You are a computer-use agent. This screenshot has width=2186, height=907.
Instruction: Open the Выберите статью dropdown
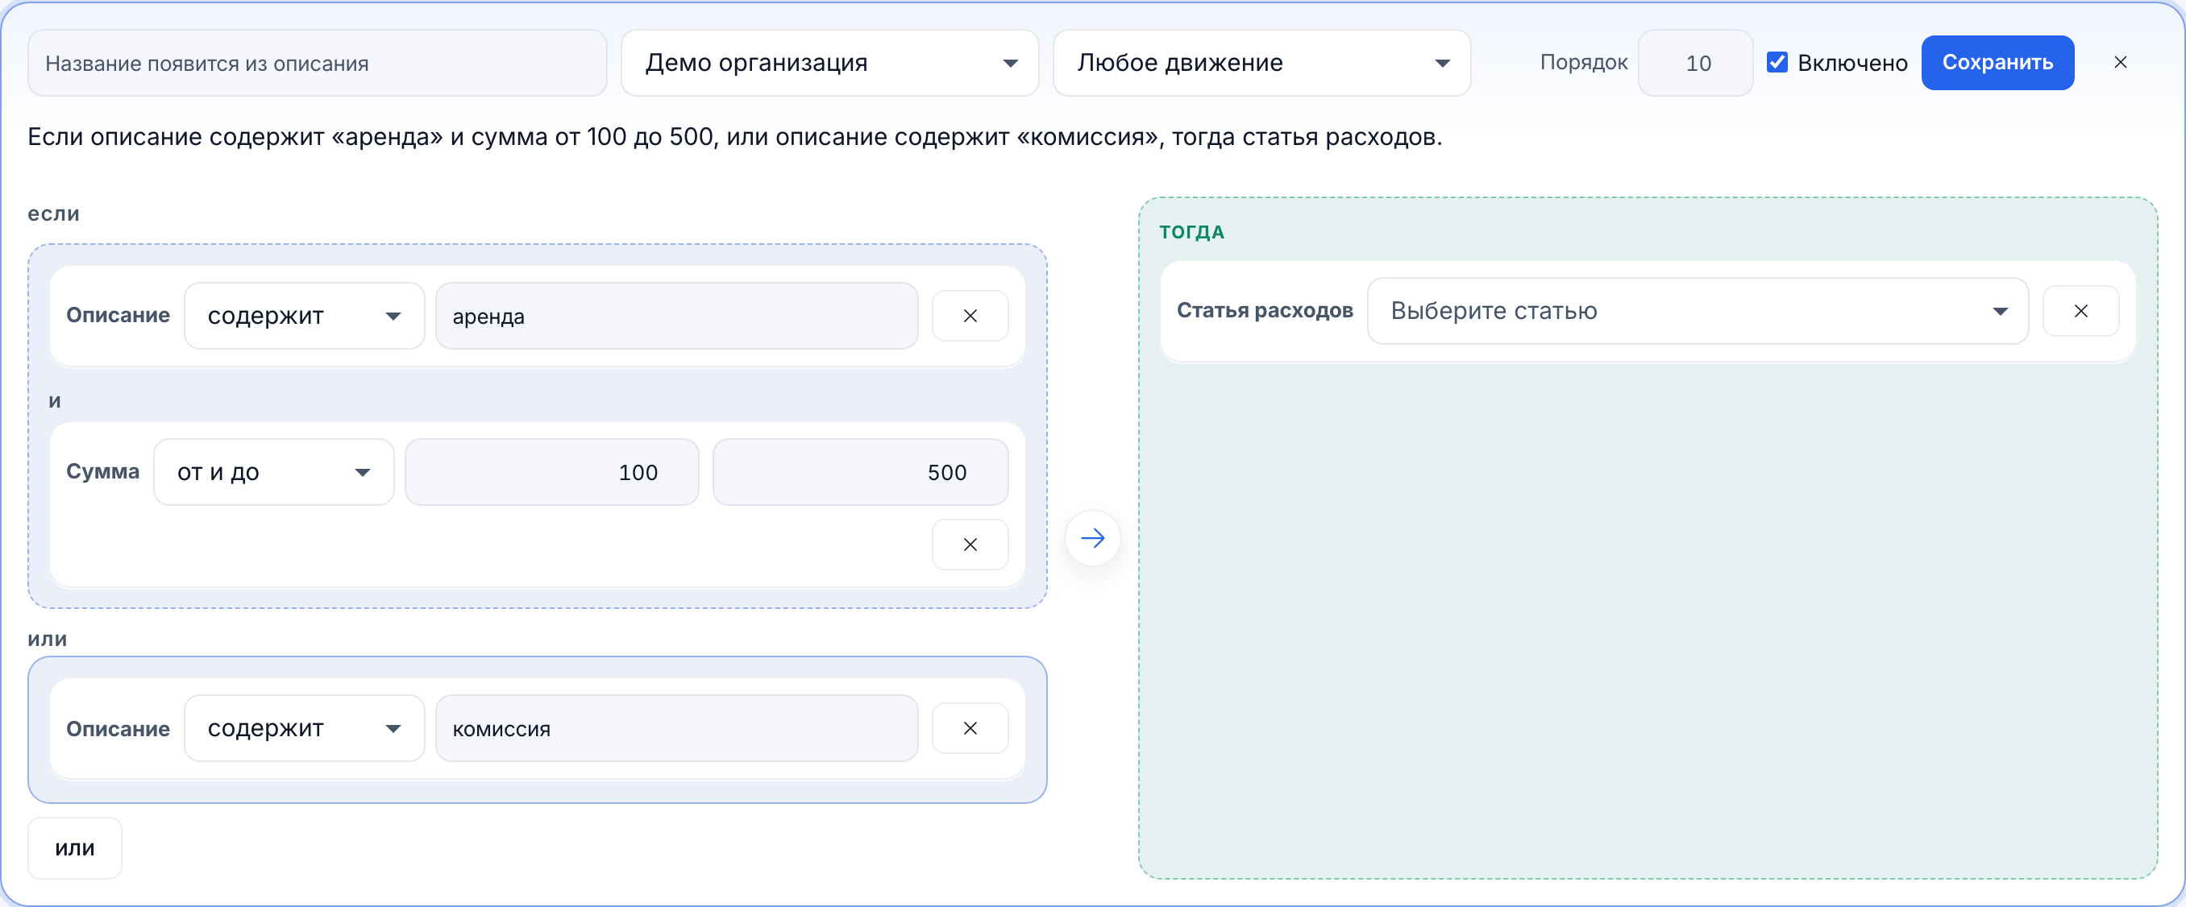1698,311
